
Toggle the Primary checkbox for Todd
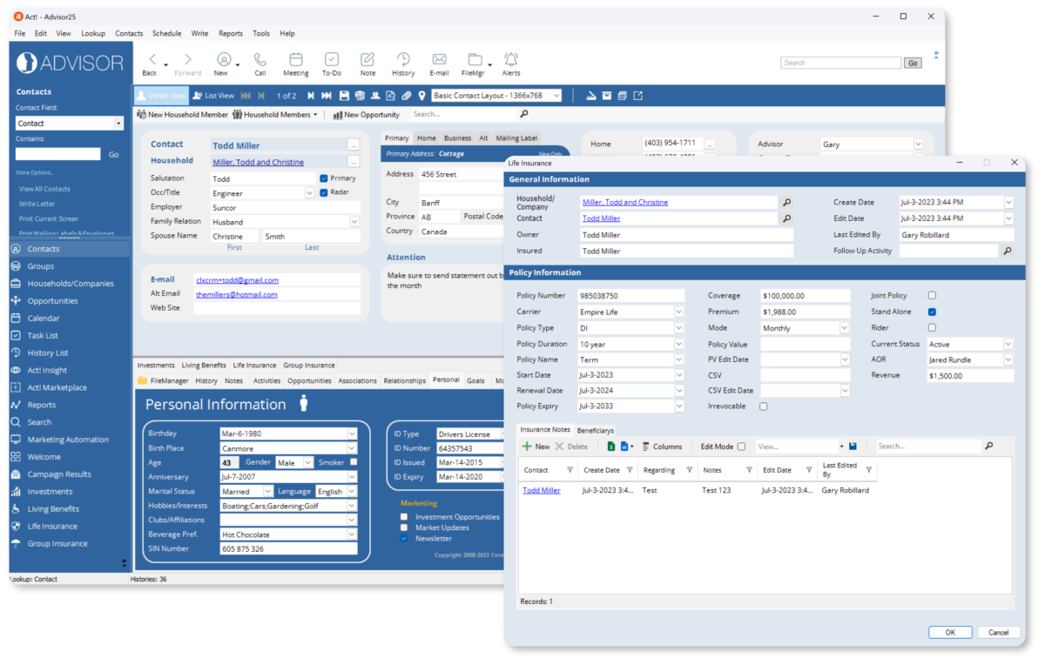click(324, 178)
